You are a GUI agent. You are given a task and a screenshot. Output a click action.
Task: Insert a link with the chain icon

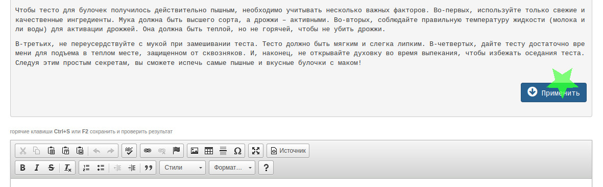(x=147, y=151)
